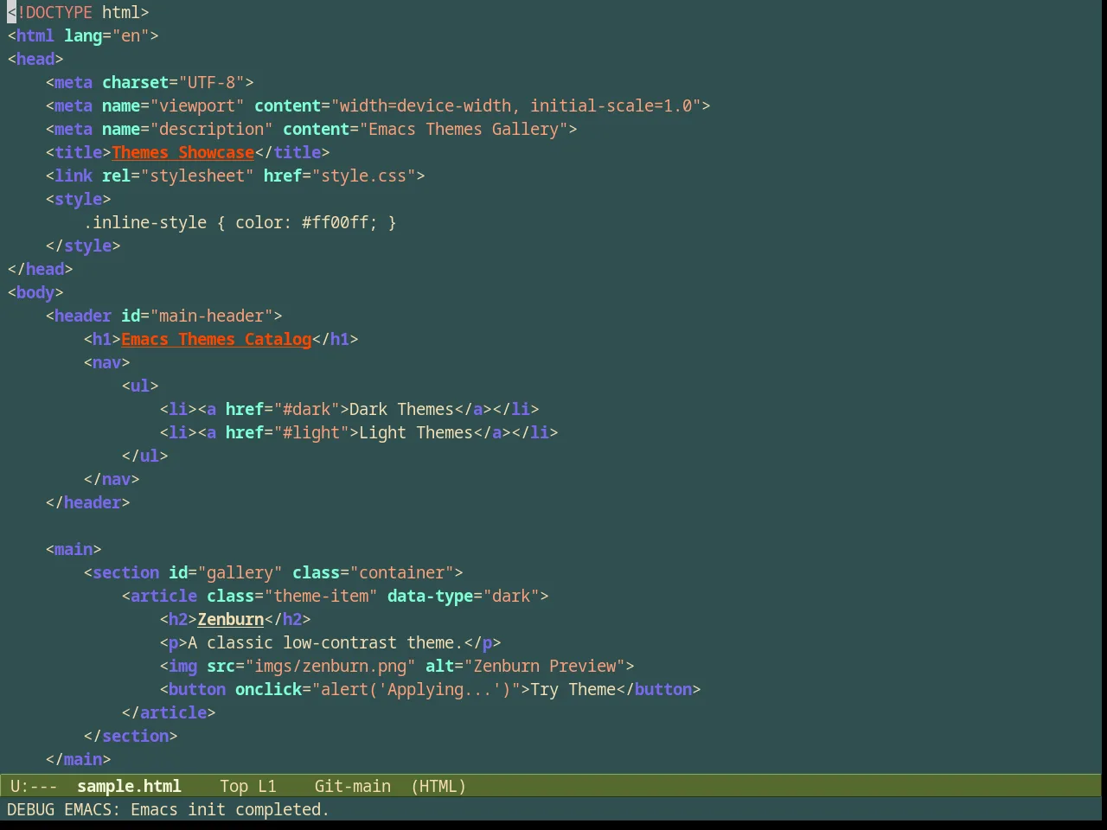The width and height of the screenshot is (1107, 830).
Task: Click the closing </style> tag
Action: 83,246
